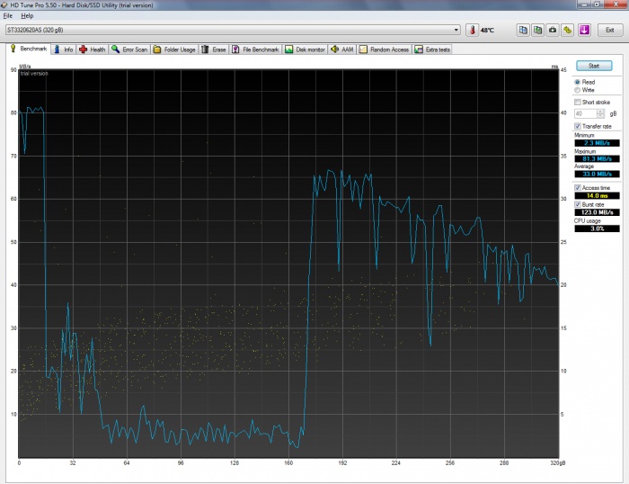This screenshot has height=484, width=629.
Task: Click the HD Tune title bar icon
Action: coord(4,4)
